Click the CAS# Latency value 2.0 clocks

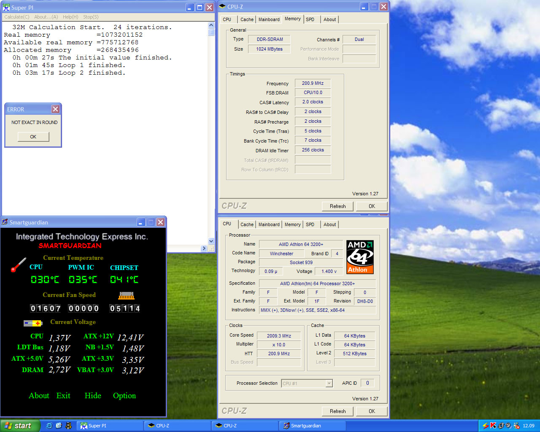[x=313, y=102]
